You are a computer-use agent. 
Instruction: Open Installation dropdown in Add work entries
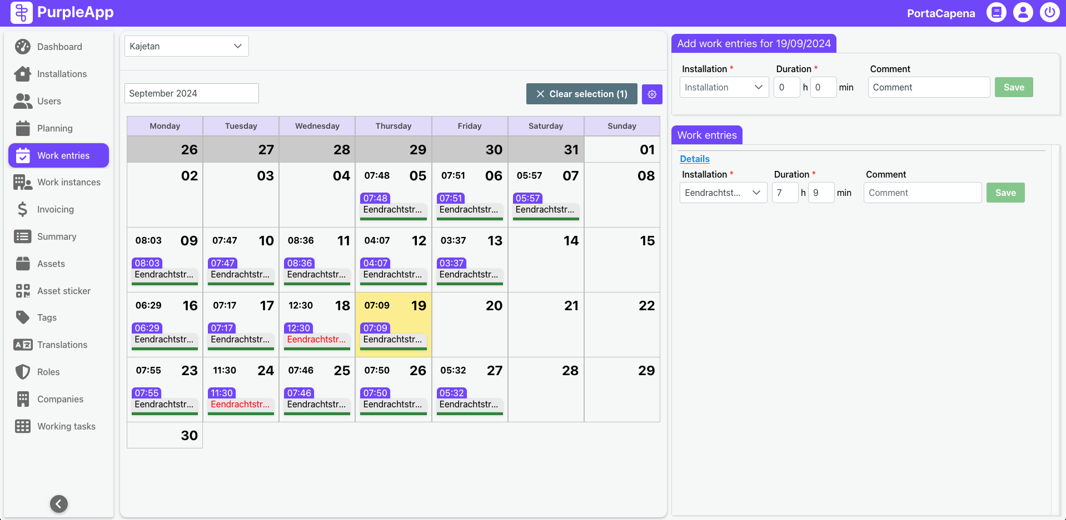(x=724, y=87)
